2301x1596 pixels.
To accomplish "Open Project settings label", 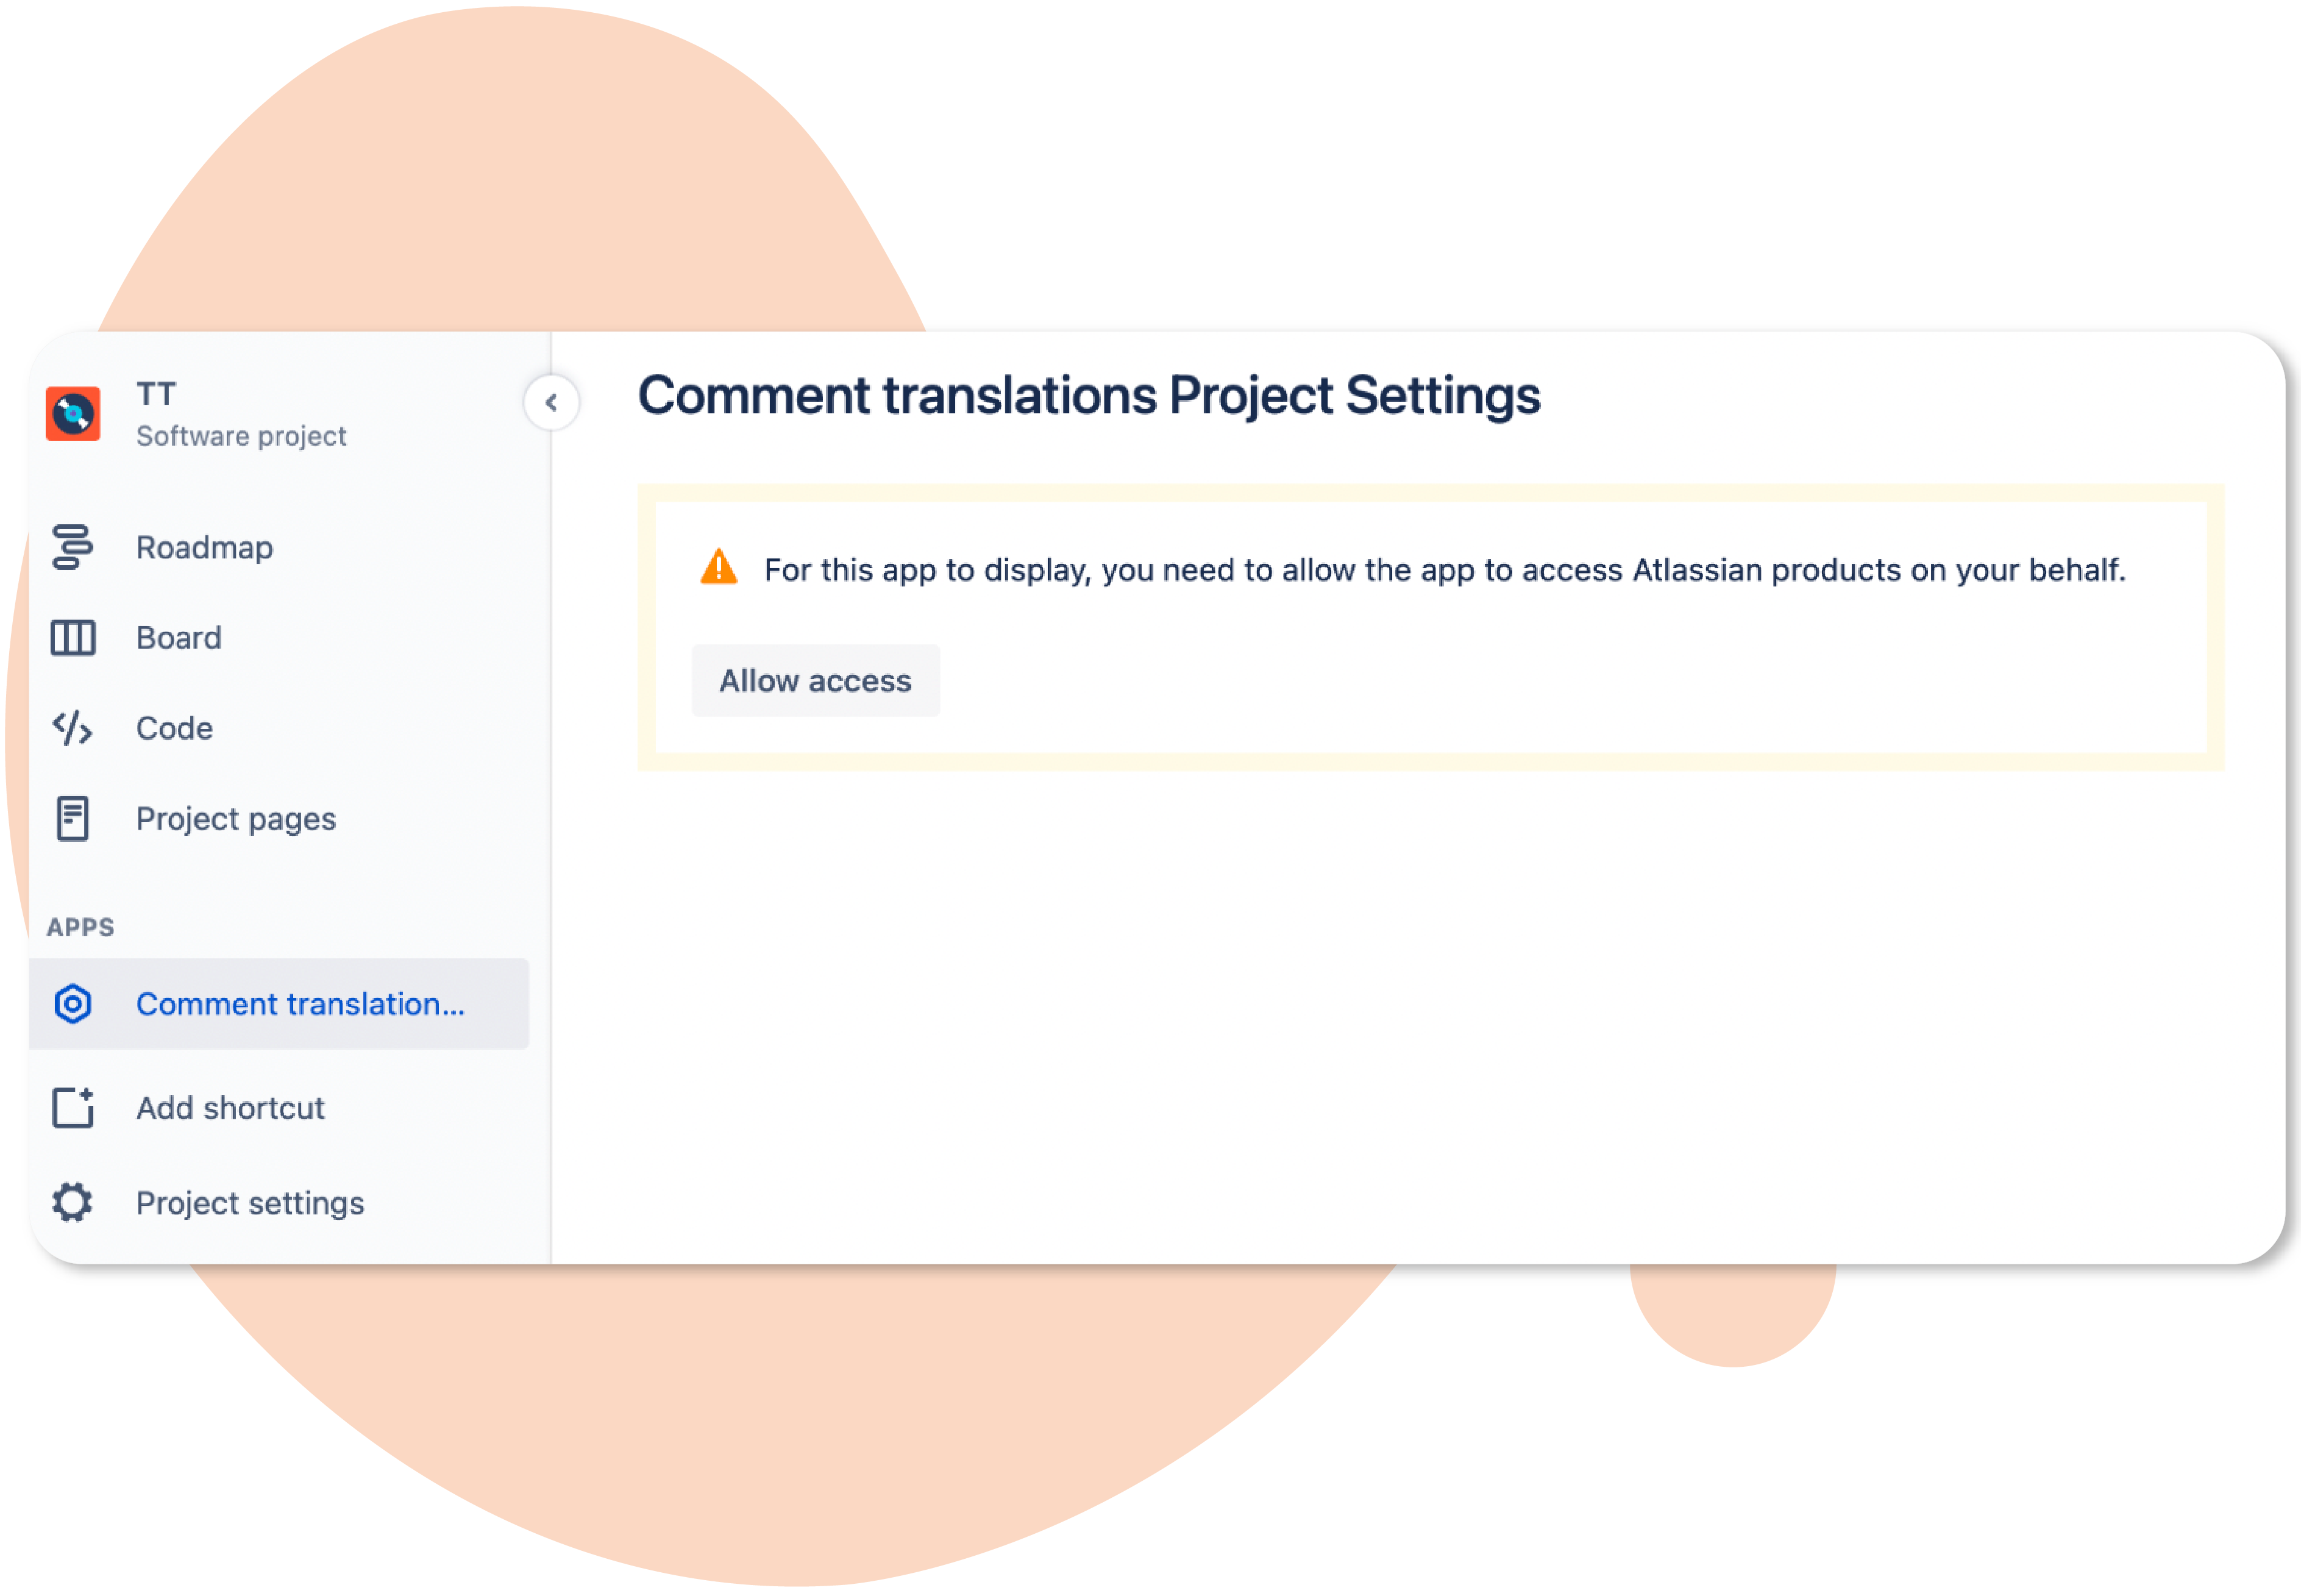I will pos(250,1203).
